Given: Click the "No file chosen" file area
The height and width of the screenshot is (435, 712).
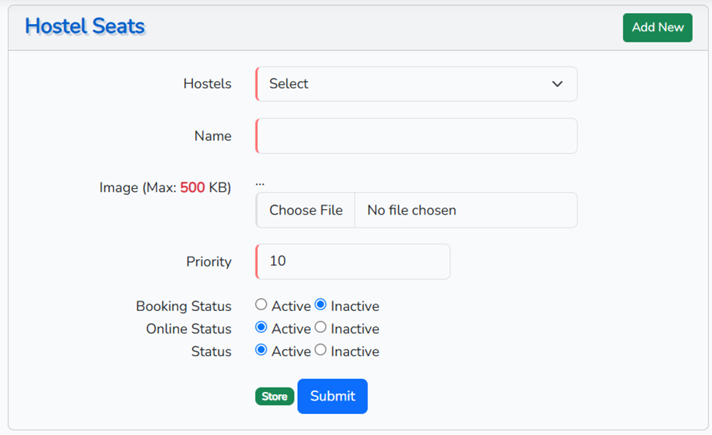Looking at the screenshot, I should [x=465, y=210].
